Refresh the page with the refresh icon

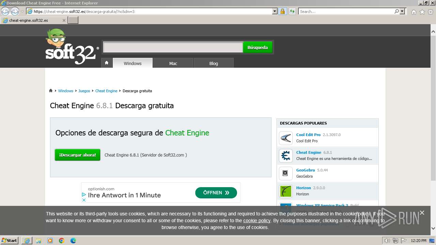pos(292,11)
